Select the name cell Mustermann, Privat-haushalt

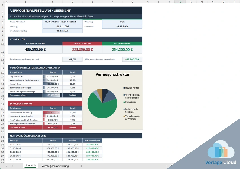63,22
